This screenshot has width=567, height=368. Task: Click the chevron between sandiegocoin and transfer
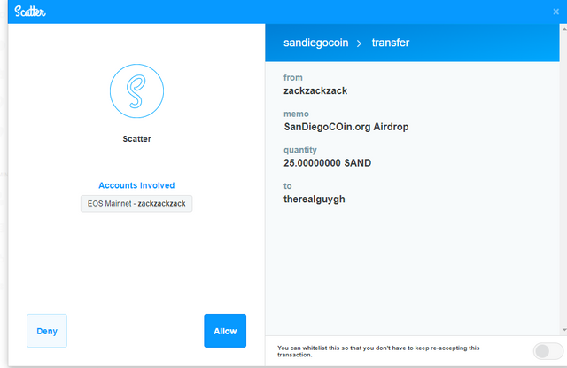click(x=359, y=43)
